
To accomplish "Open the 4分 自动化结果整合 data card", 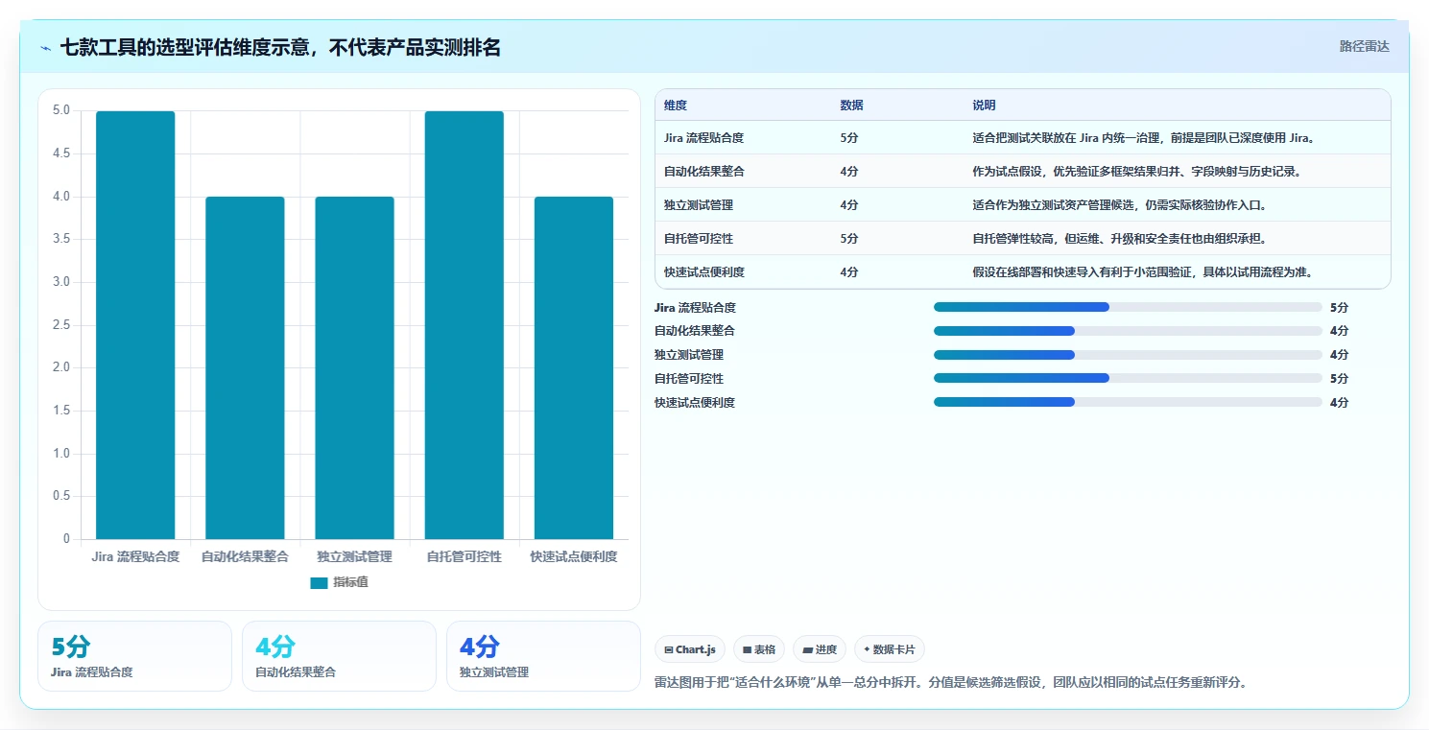I will 339,656.
